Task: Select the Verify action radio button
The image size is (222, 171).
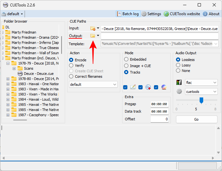Action: pyautogui.click(x=71, y=65)
